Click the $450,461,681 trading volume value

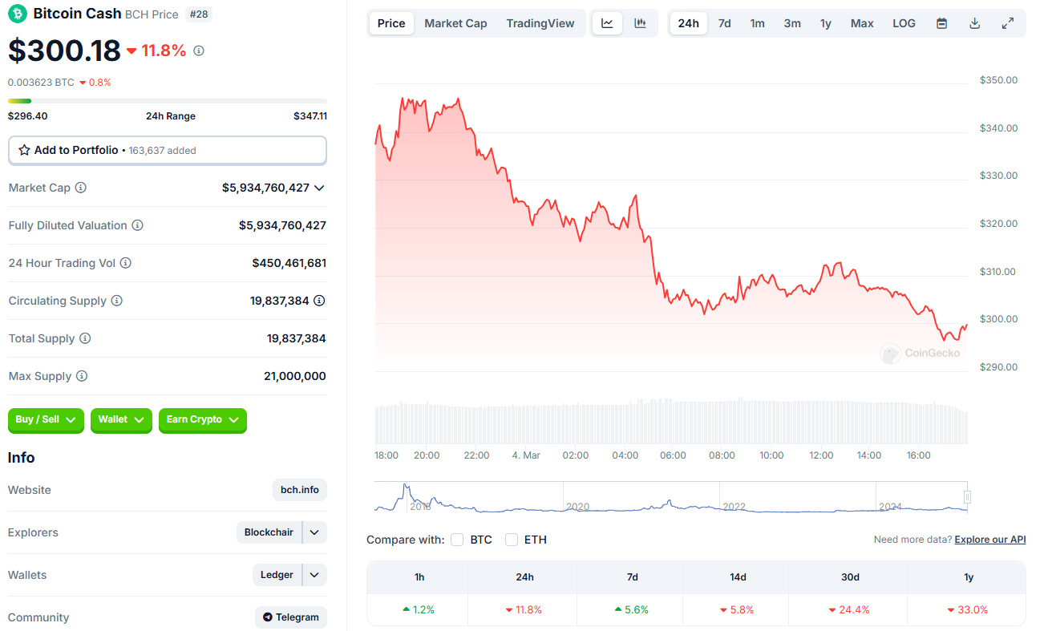(x=289, y=263)
